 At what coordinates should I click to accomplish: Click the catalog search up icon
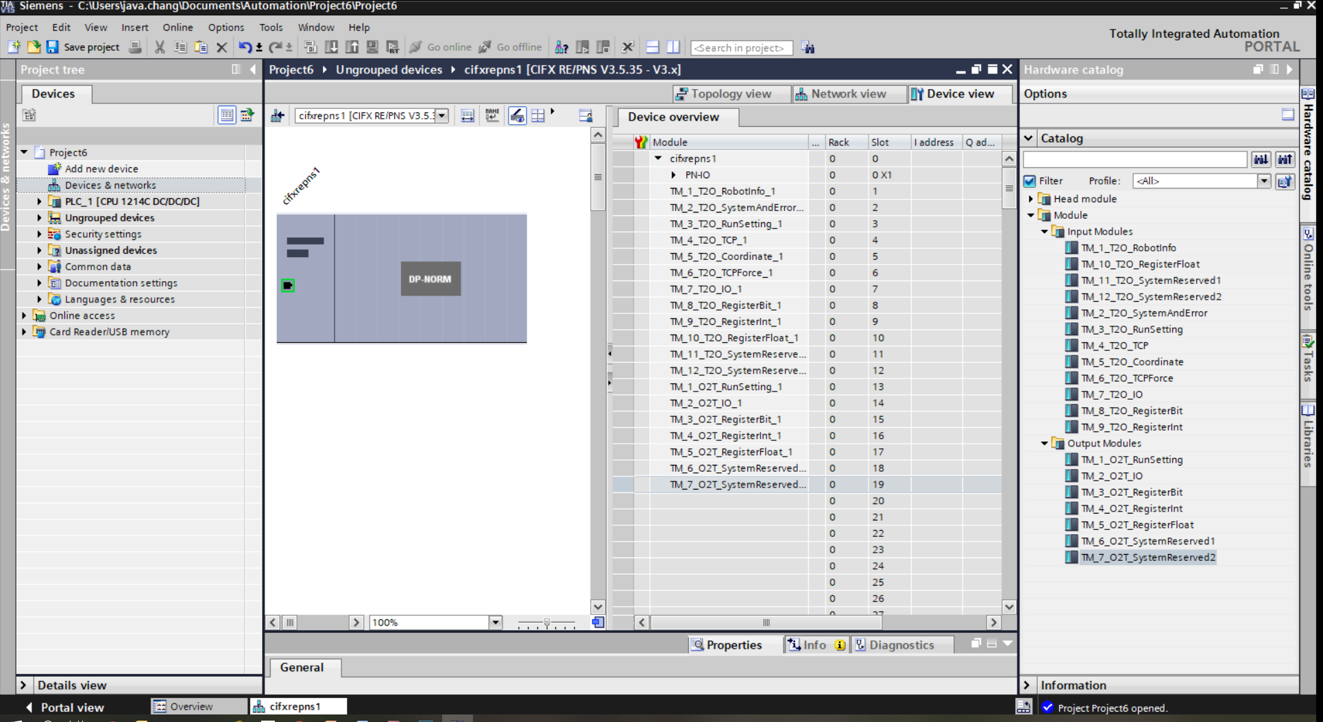point(1285,159)
